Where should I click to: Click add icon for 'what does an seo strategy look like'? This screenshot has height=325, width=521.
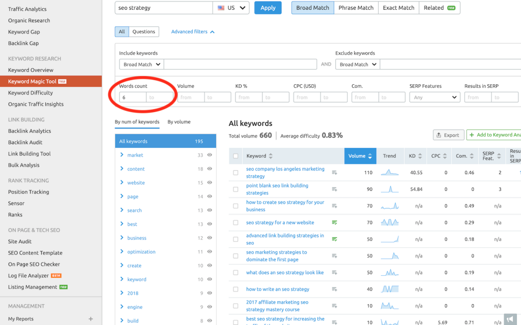click(x=334, y=273)
